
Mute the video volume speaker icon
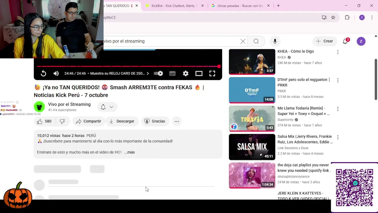(x=56, y=74)
